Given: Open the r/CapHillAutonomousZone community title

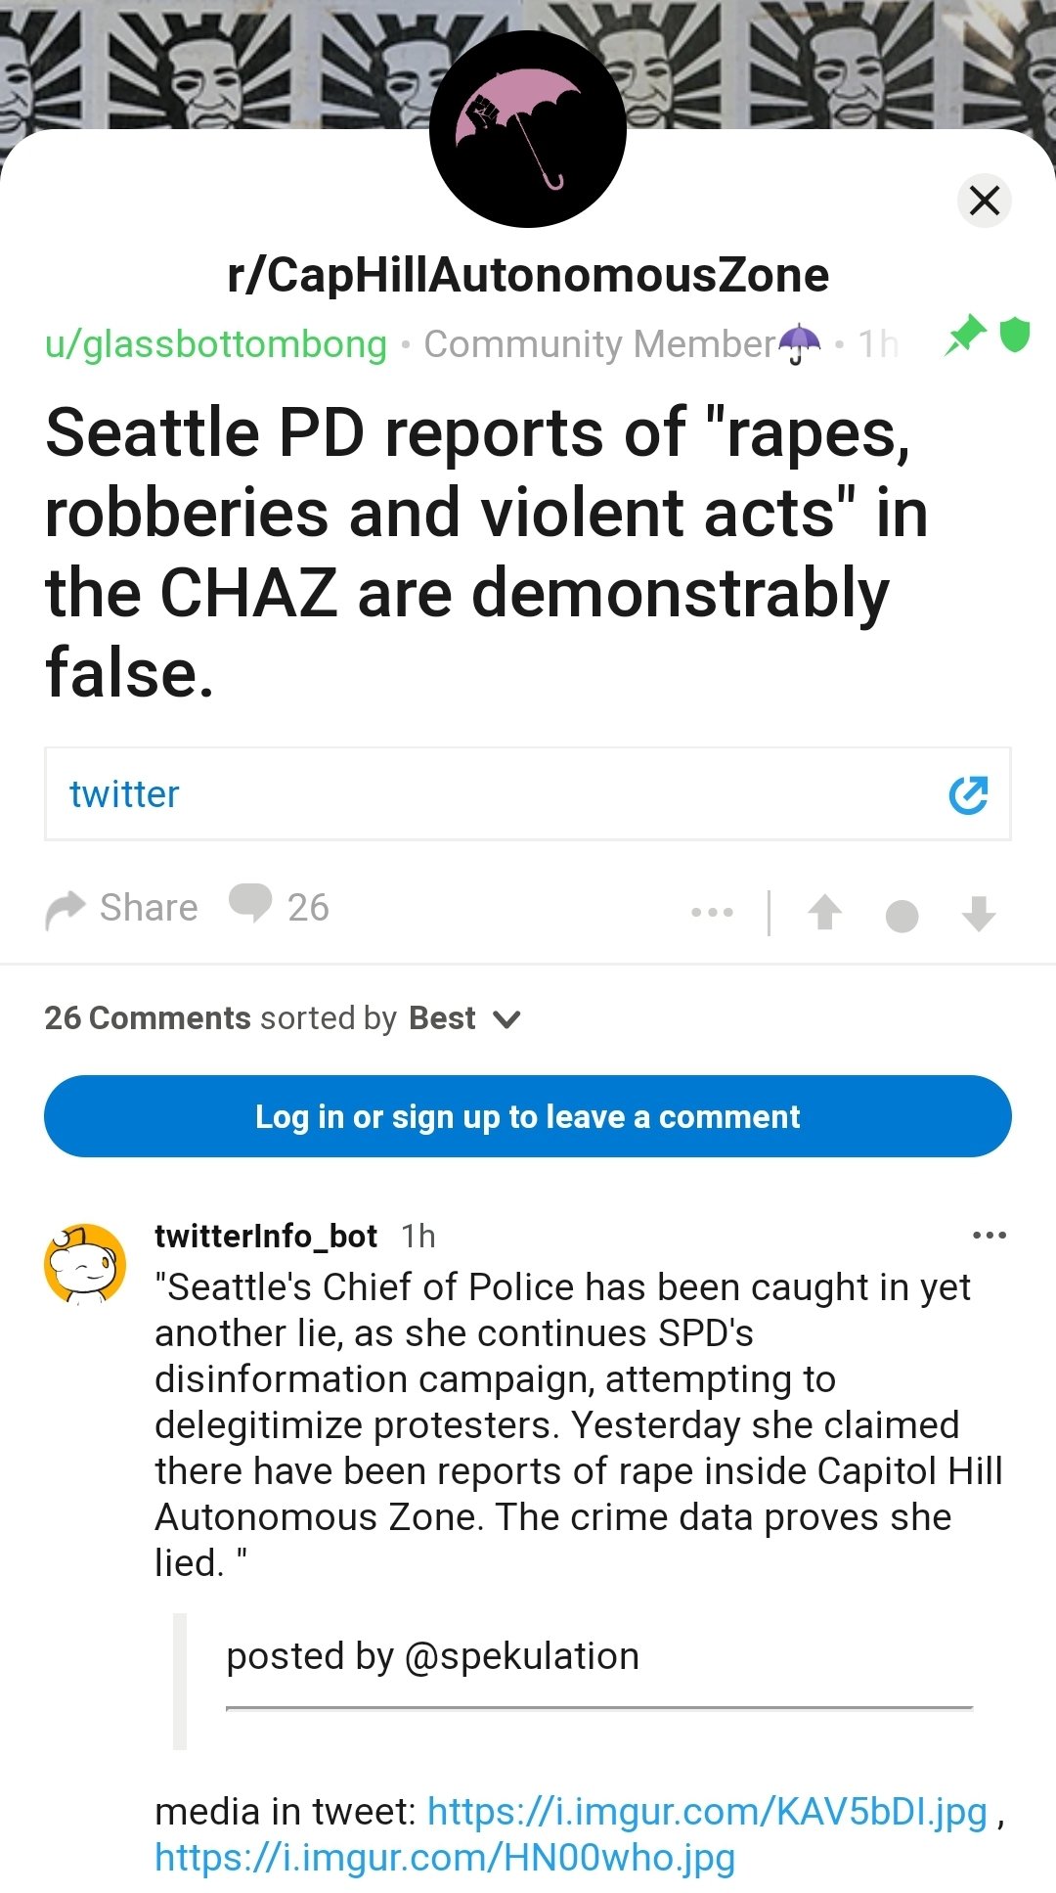Looking at the screenshot, I should [x=528, y=275].
